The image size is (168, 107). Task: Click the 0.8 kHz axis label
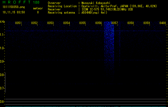[x=2, y=75]
